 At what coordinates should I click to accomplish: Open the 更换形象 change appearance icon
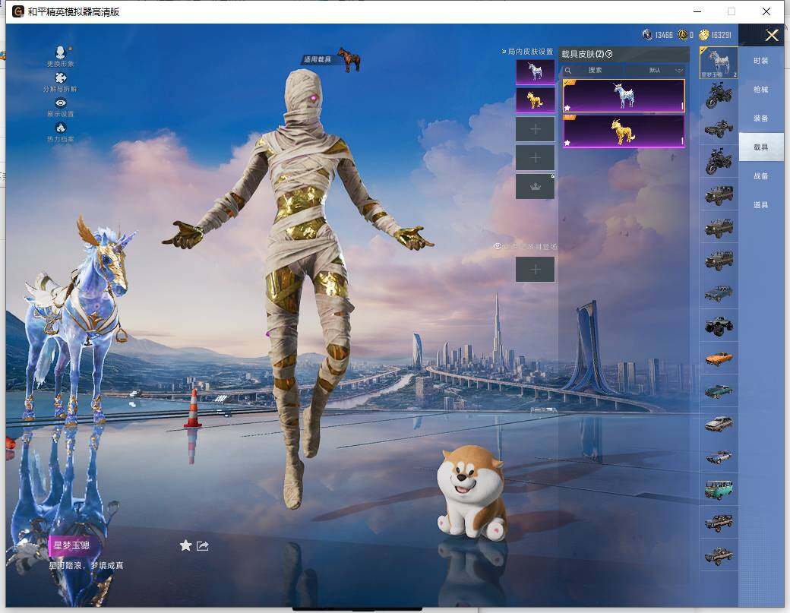tap(61, 52)
